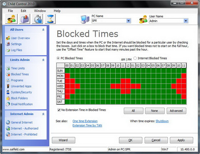Open the PC Name dropdown
This screenshot has width=200, height=154.
[129, 21]
